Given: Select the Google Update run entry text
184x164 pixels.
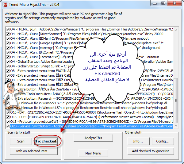Looking at the screenshot, I should (x=87, y=43).
